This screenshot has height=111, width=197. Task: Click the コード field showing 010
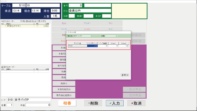point(10,100)
